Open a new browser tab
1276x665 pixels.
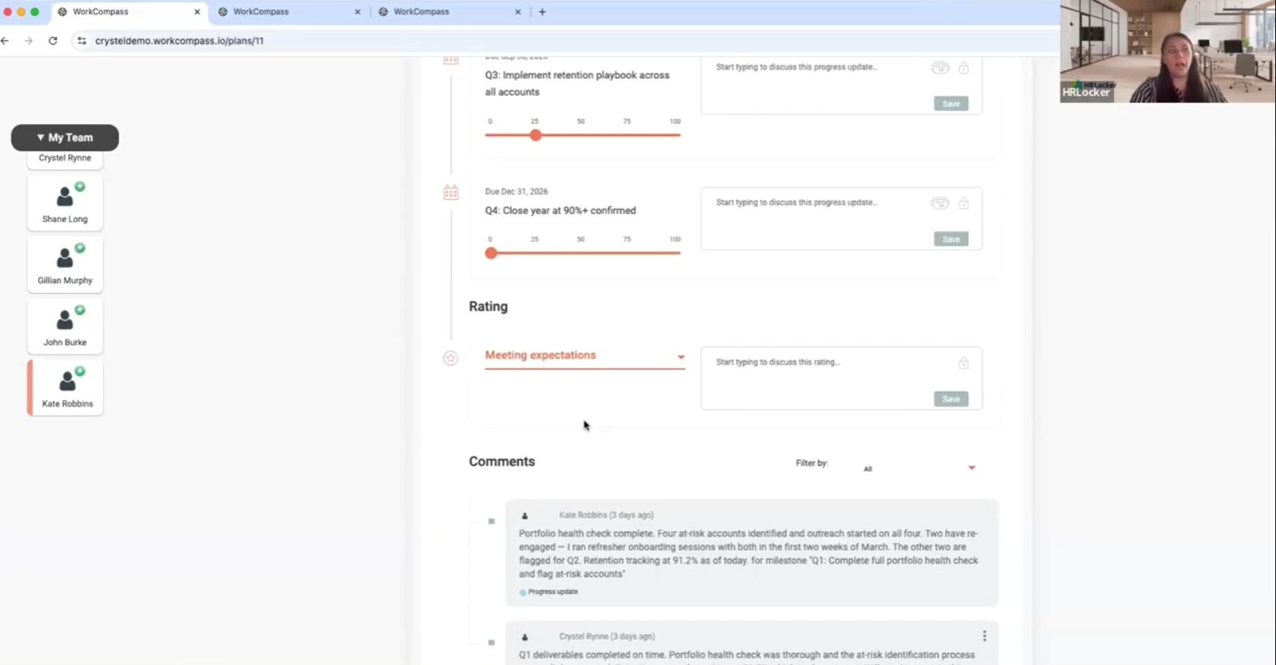point(542,12)
